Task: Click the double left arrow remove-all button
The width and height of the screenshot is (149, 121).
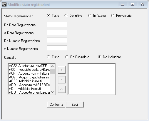Action: click(62, 89)
